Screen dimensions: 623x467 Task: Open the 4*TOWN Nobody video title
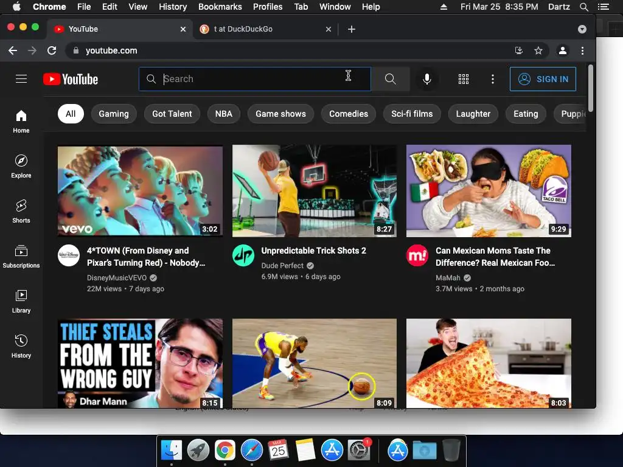click(146, 257)
